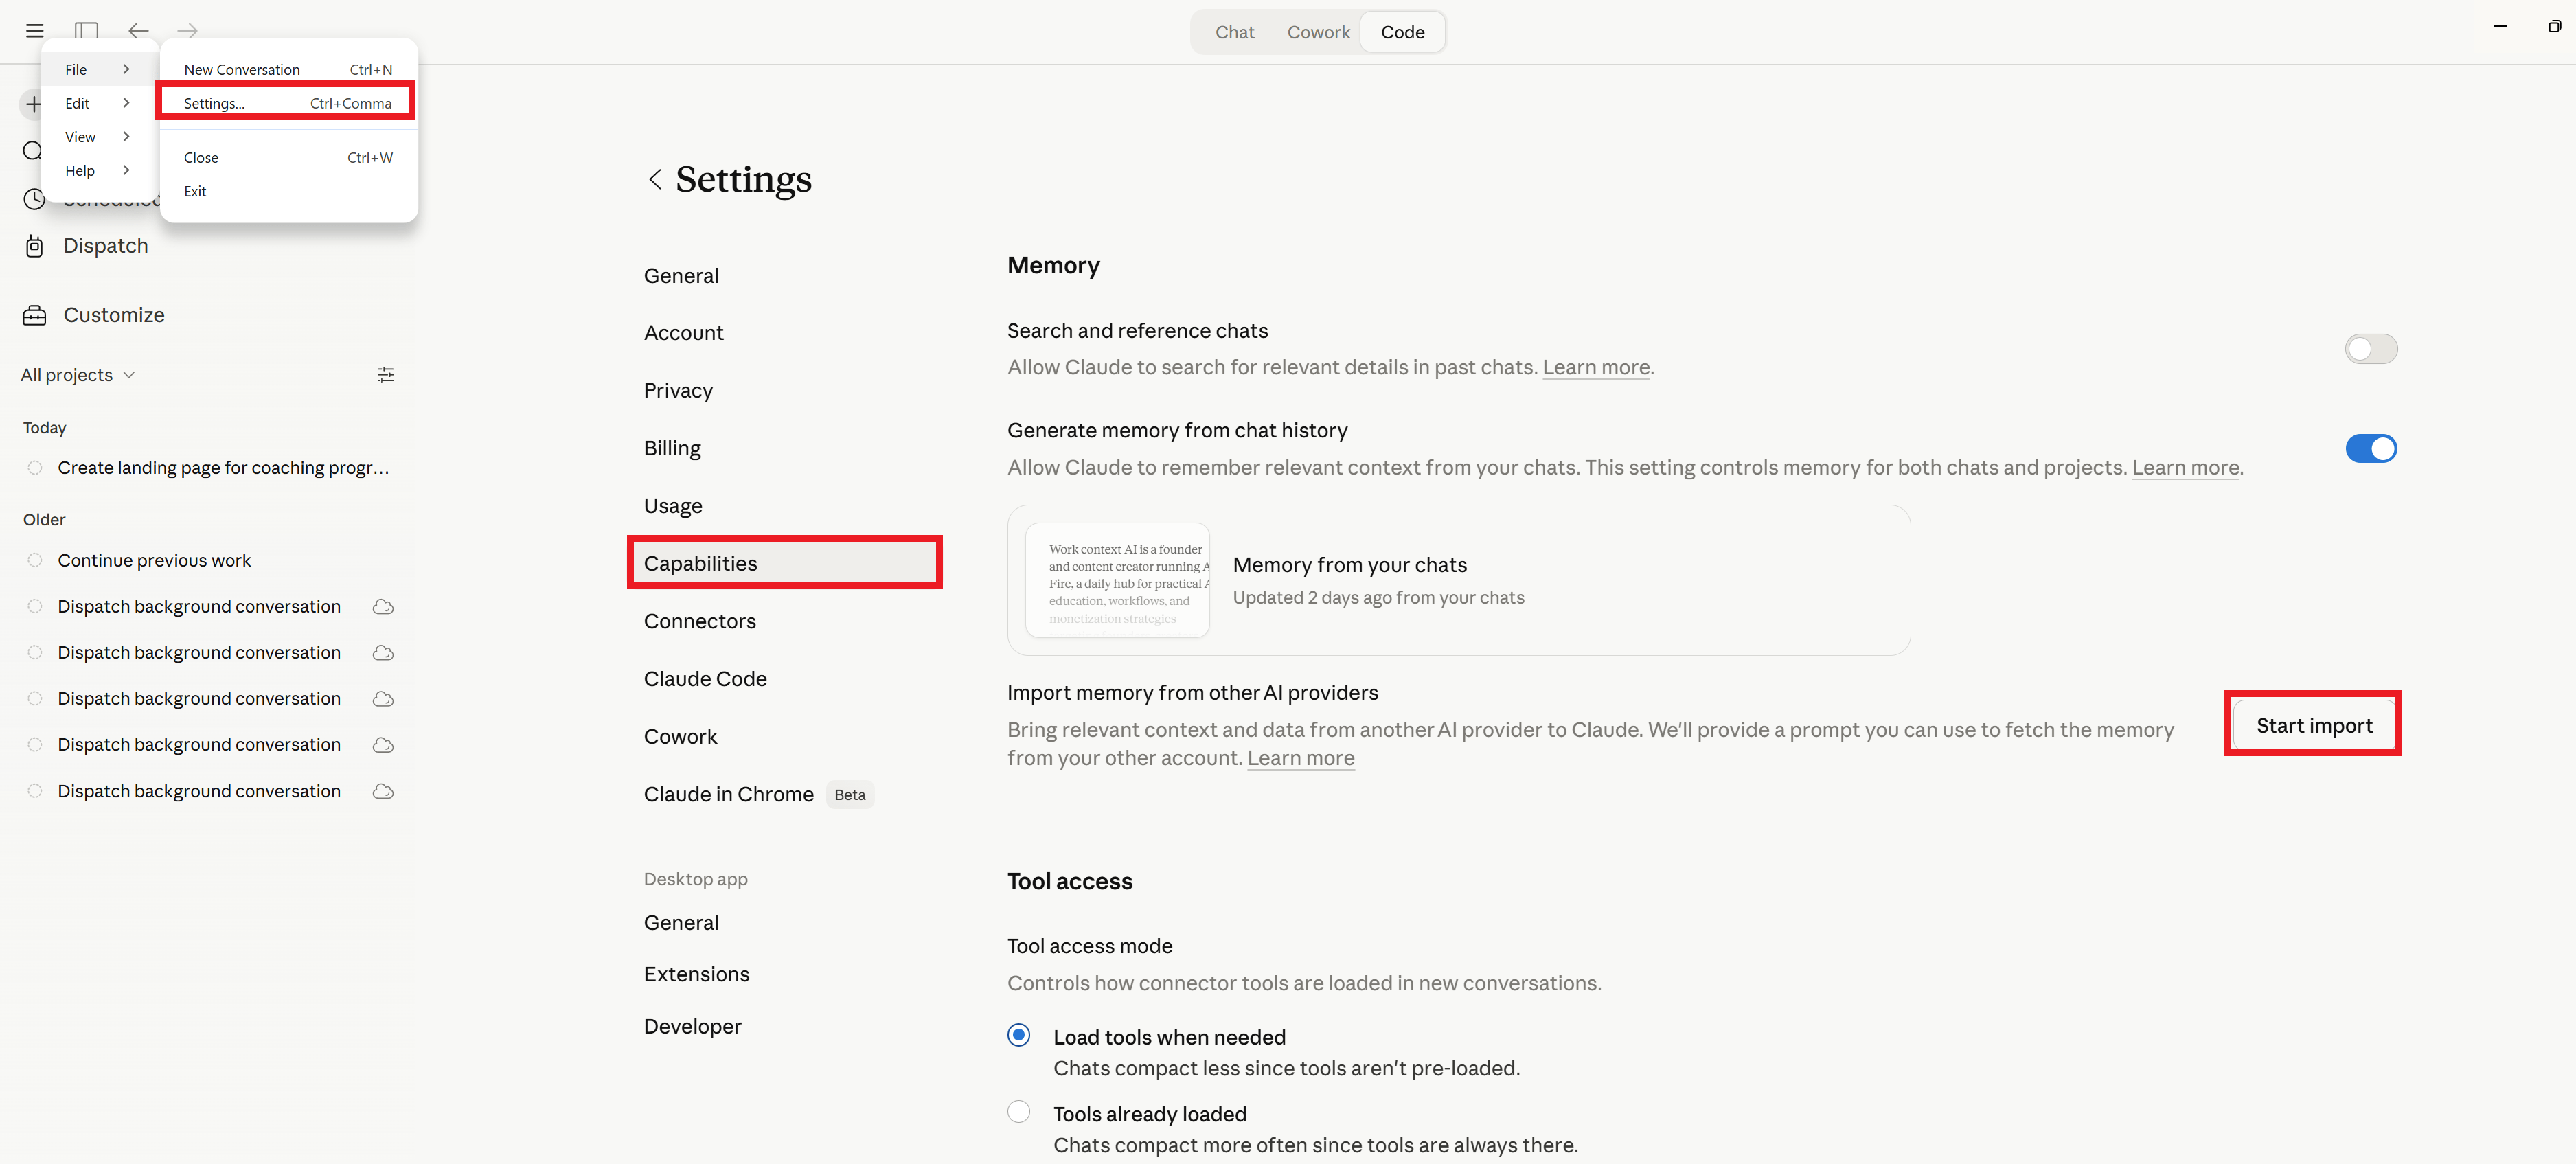
Task: Open the Learn more link about memory
Action: (x=2186, y=467)
